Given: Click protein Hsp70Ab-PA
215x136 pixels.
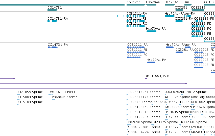Looking at the screenshot, I should click(x=170, y=47).
